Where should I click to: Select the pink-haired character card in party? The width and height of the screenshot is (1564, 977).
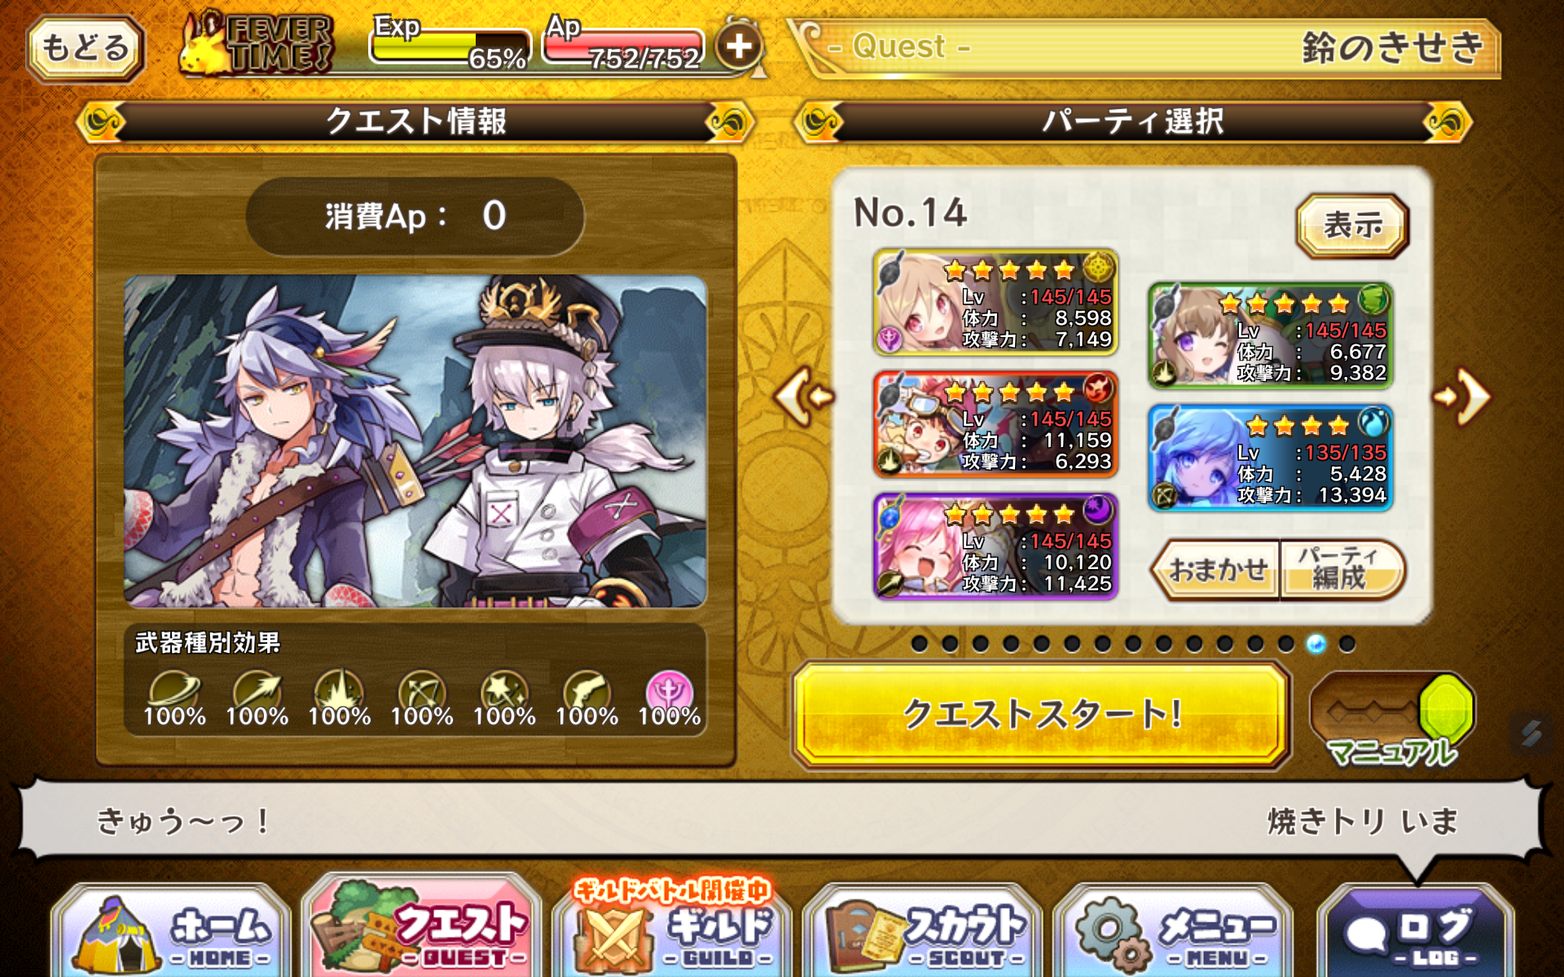tap(995, 546)
